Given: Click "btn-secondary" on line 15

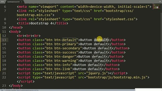Looking at the screenshot, I should point(67,48).
